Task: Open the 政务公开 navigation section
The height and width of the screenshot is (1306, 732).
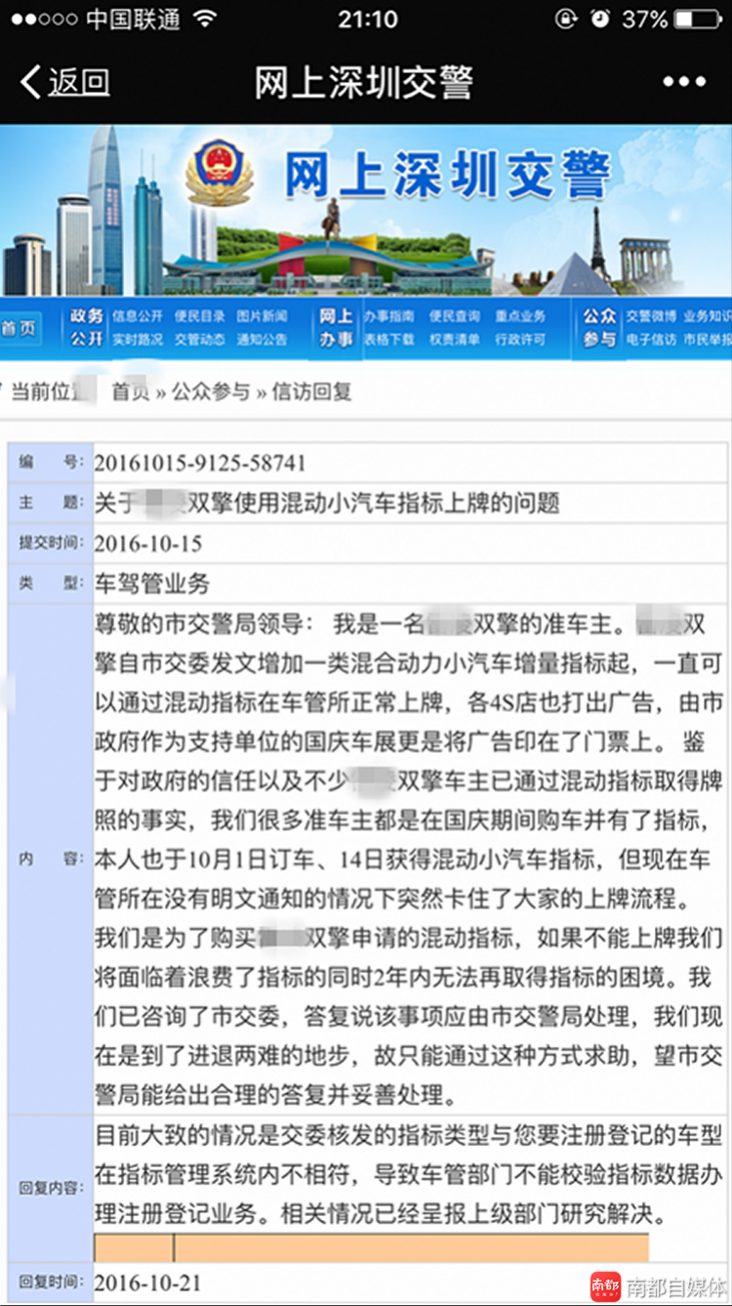Action: [86, 328]
